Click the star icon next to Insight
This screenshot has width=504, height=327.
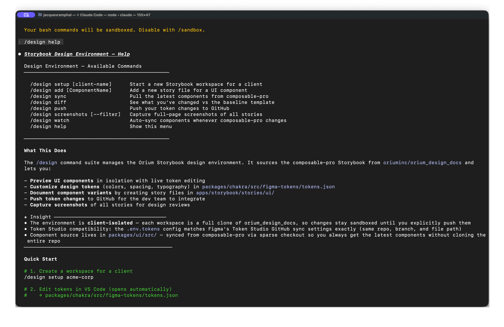point(26,217)
